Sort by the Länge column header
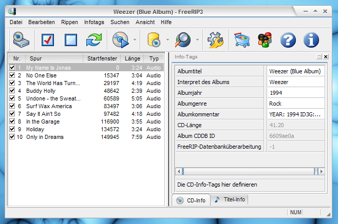Screen dimensions: 338x224 (133, 58)
